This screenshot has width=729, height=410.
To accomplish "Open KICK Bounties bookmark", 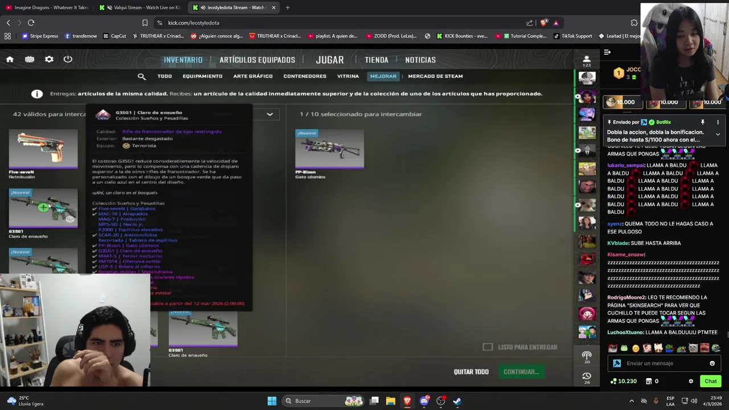I will pos(462,36).
